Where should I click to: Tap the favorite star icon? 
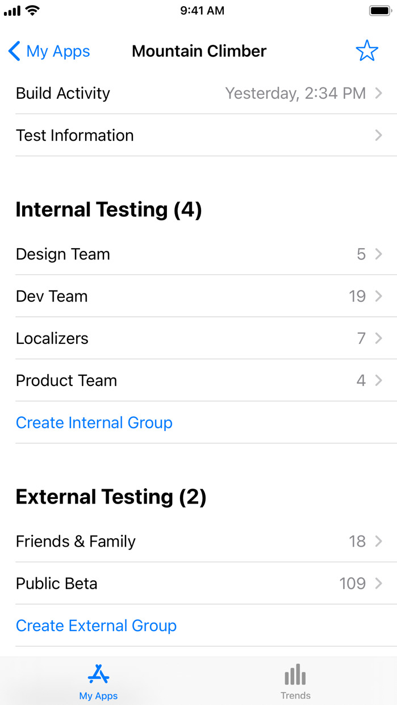[x=367, y=51]
